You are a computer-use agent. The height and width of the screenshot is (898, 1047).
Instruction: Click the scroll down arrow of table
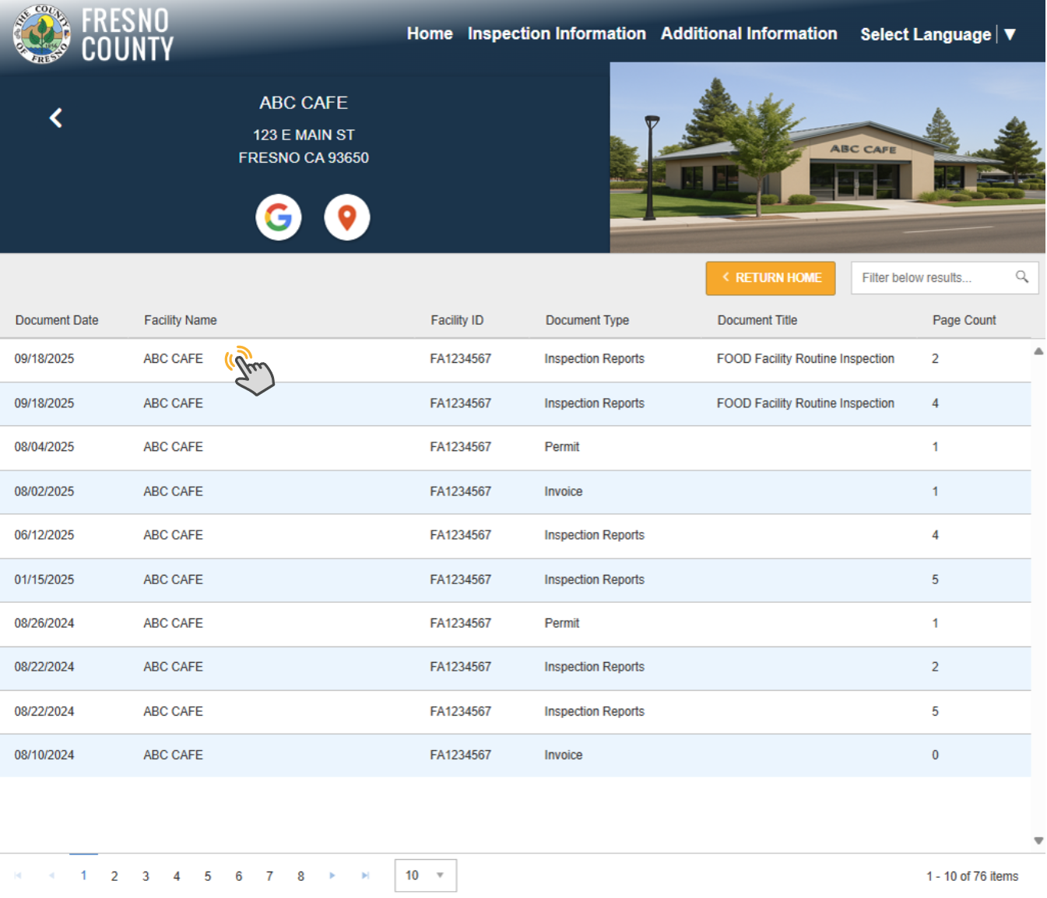click(x=1038, y=840)
